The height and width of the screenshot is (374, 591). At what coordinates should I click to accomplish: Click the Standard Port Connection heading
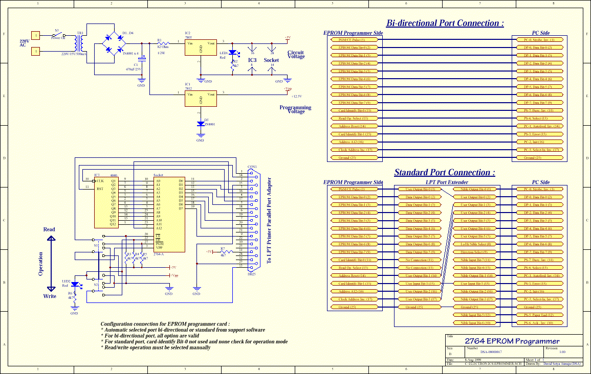pos(445,173)
